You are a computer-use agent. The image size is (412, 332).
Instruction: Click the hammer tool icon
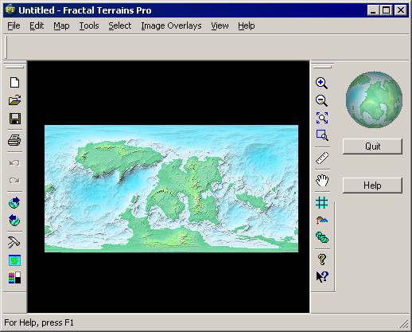tap(14, 242)
